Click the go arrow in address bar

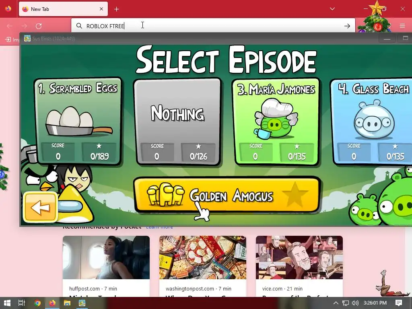tap(347, 26)
